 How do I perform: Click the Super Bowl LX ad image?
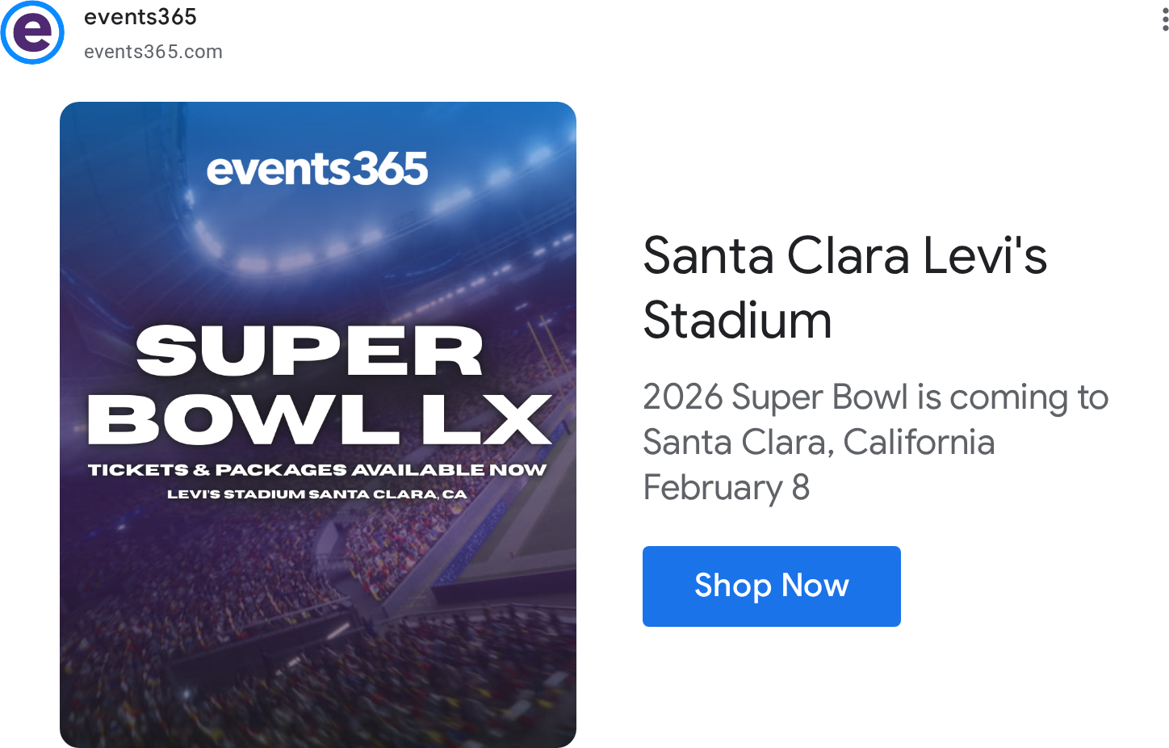pos(318,424)
